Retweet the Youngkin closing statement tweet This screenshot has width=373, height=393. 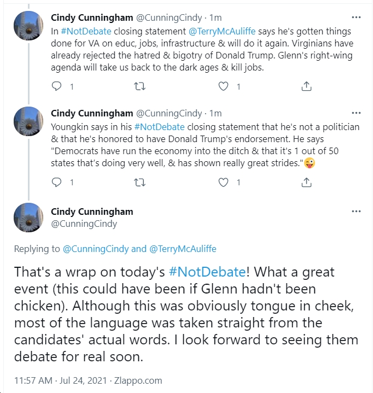point(139,182)
